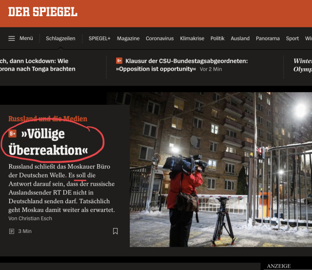
Task: Click the S+ badge beside »Völlige headline
Action: point(12,134)
